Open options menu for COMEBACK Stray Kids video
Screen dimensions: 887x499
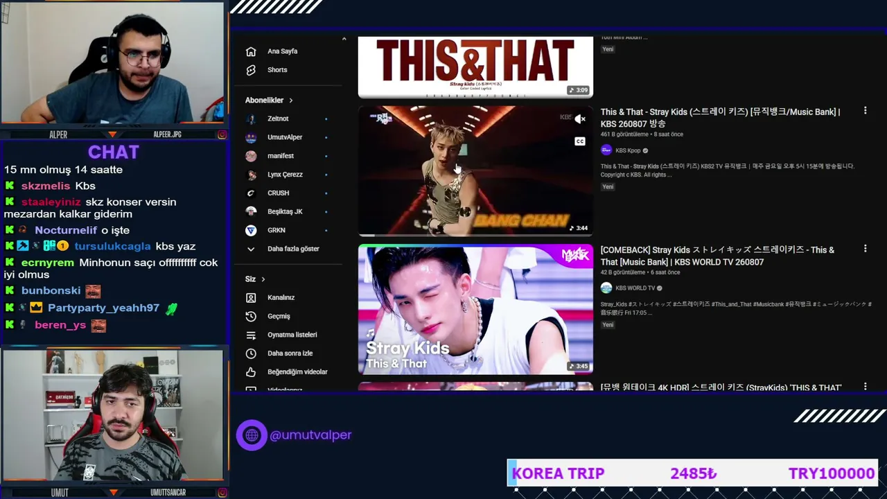865,248
